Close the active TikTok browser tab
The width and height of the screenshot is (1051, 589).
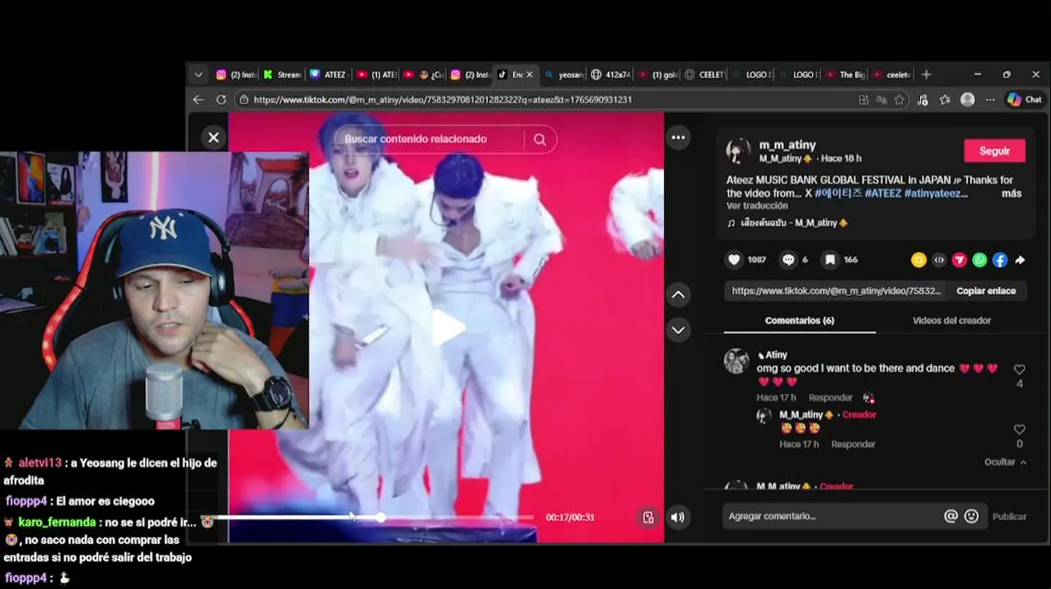tap(529, 74)
